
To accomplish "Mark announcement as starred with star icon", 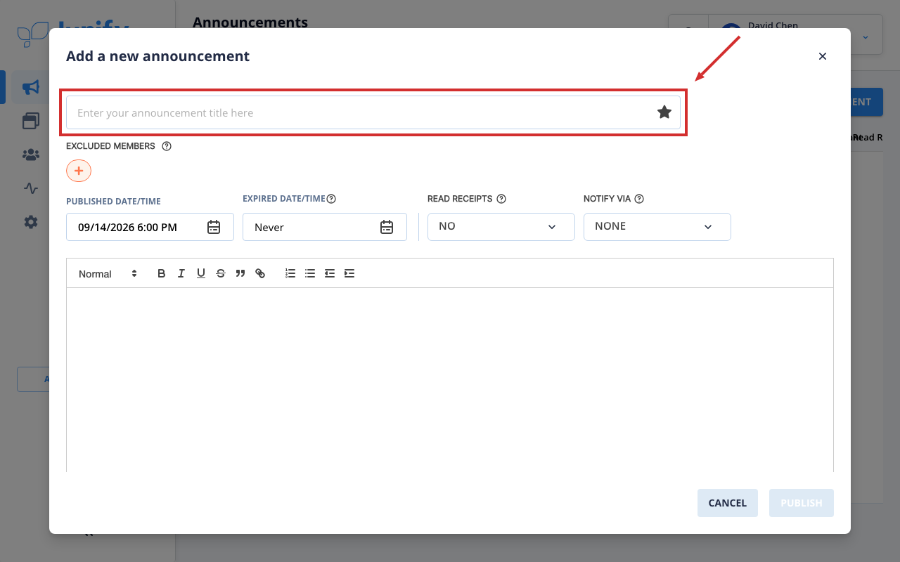I will click(664, 112).
